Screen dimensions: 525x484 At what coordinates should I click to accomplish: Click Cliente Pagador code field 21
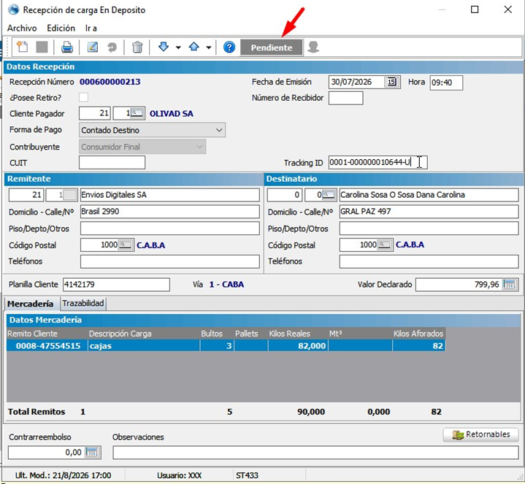[x=95, y=113]
